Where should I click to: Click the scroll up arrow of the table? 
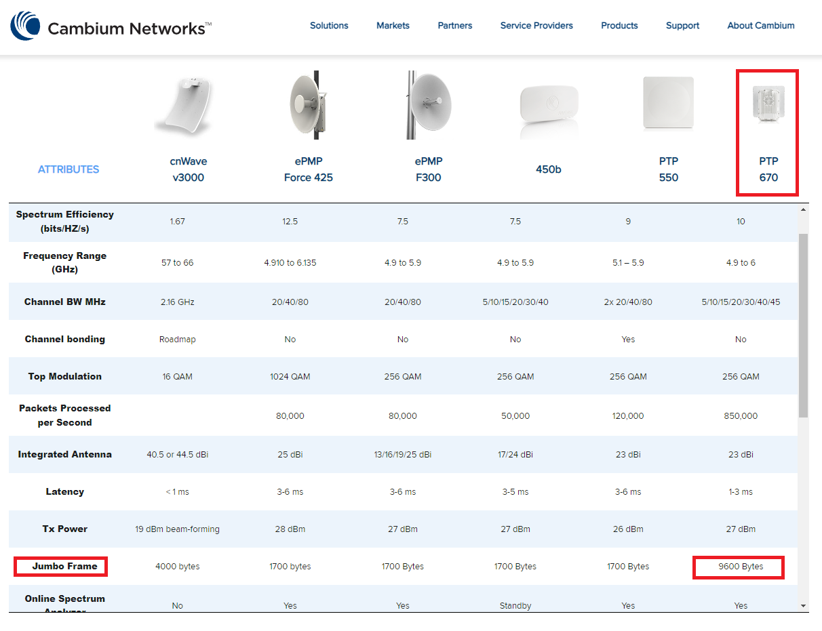[804, 209]
